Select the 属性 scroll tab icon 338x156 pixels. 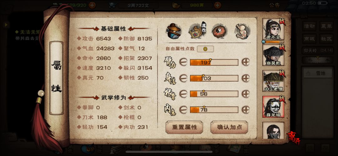click(x=197, y=30)
